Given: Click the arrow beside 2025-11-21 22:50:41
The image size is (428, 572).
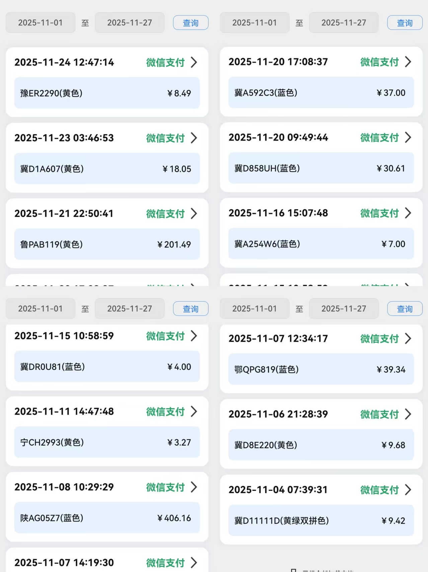Looking at the screenshot, I should click(x=194, y=214).
